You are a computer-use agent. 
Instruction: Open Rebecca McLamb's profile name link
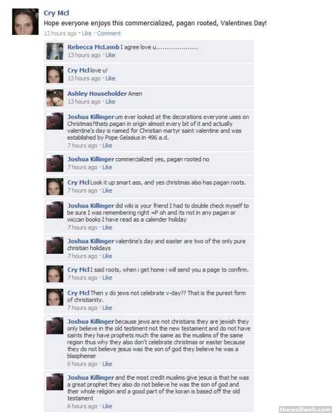pyautogui.click(x=93, y=47)
